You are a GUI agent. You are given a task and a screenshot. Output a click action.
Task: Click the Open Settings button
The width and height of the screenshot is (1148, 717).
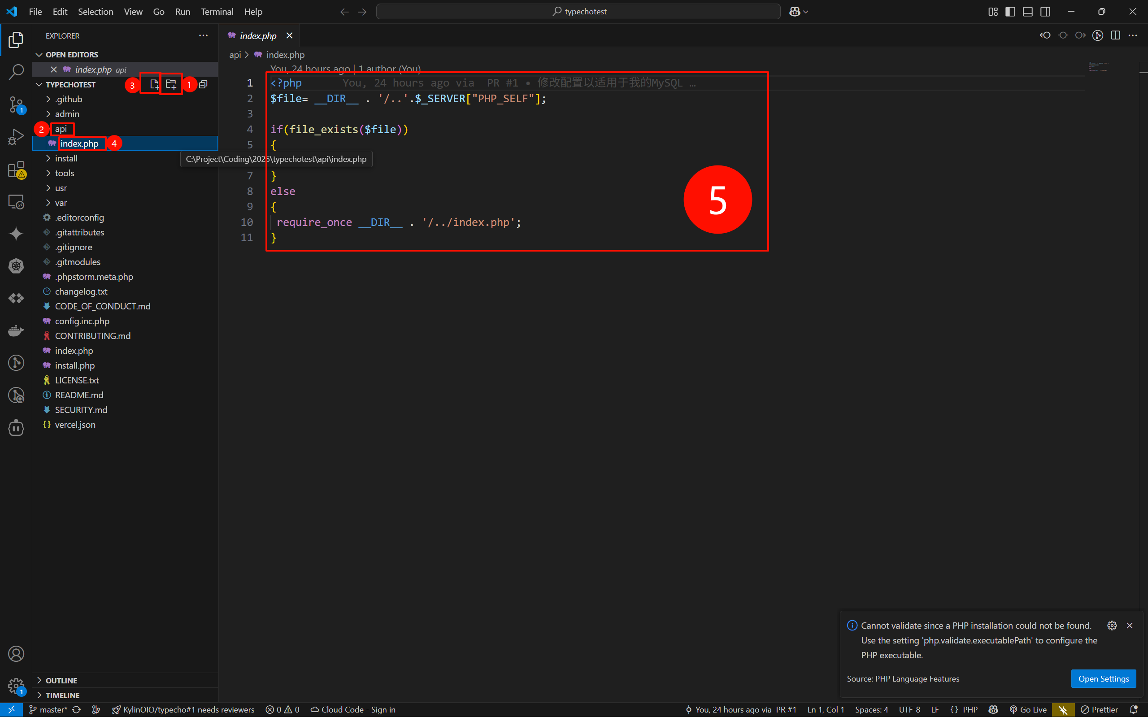1103,678
